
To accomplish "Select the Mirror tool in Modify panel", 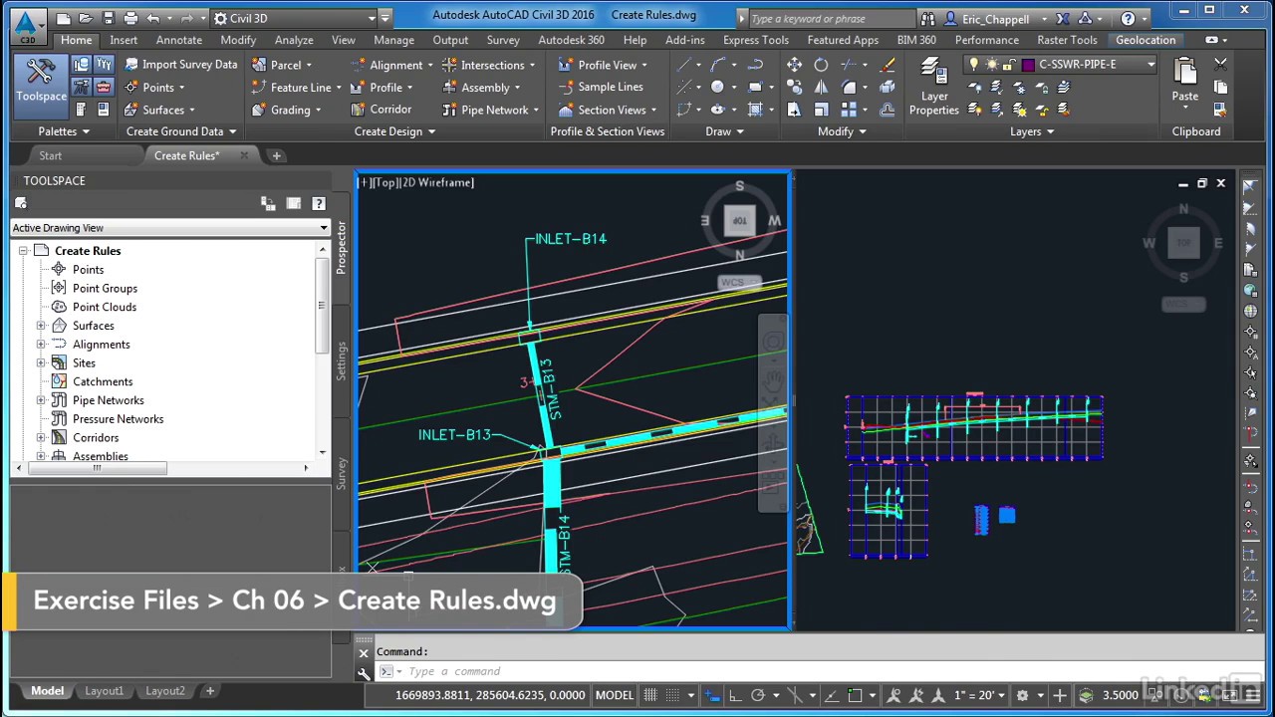I will [821, 88].
